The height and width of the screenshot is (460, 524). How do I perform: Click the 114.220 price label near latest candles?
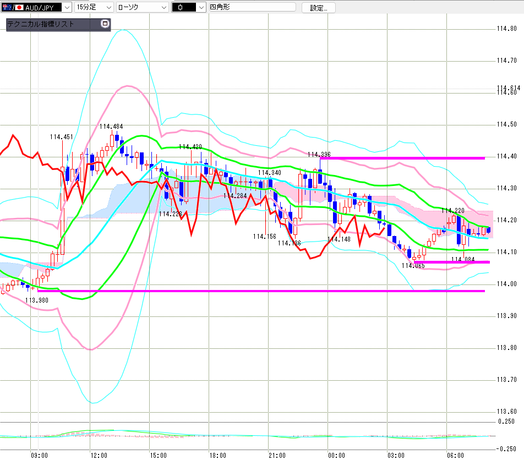[x=453, y=210]
